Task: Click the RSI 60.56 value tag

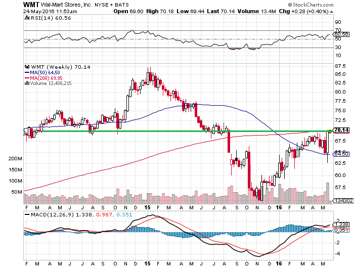Action: [341, 34]
